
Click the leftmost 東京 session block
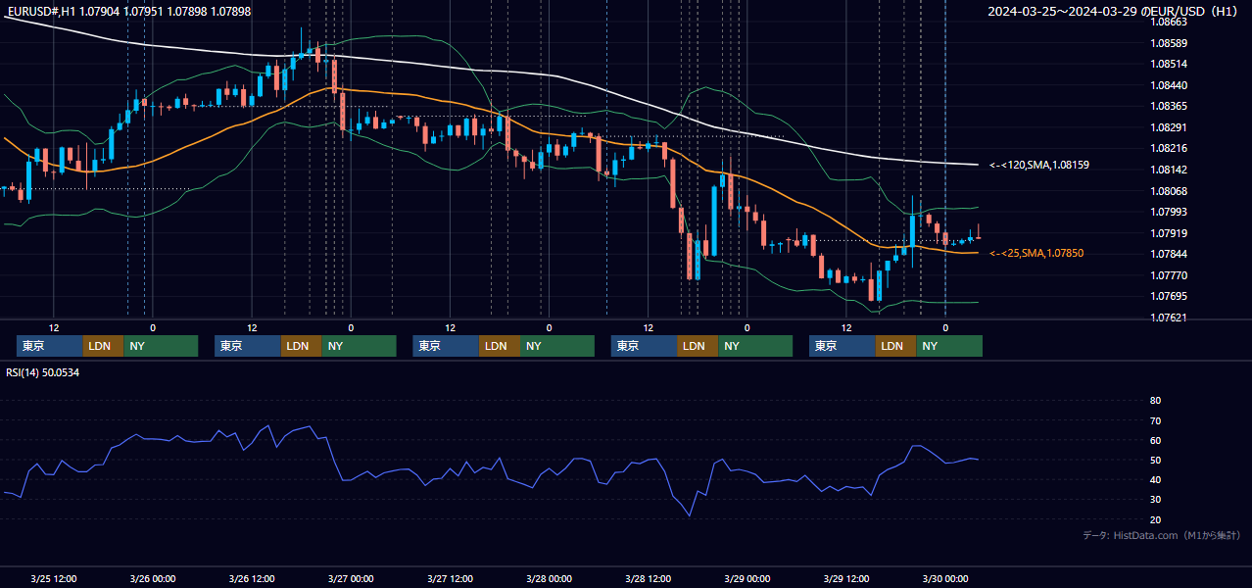[50, 346]
